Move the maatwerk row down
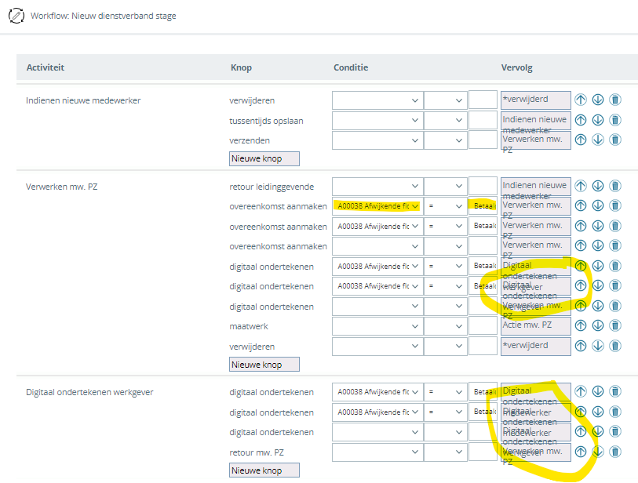This screenshot has height=483, width=638. tap(598, 325)
